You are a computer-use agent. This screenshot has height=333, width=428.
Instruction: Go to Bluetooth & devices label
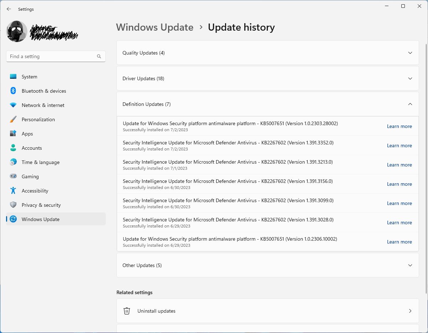point(44,91)
